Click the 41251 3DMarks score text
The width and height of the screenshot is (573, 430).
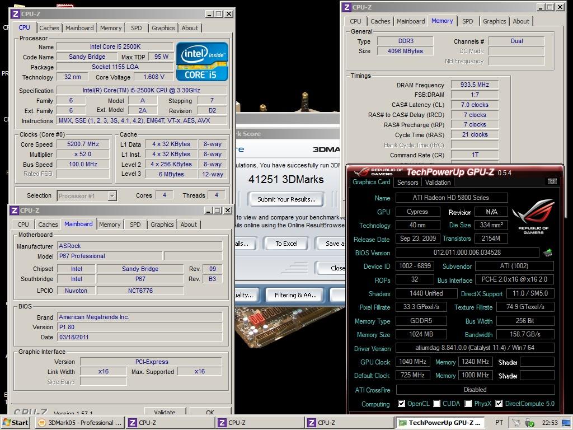pos(286,180)
